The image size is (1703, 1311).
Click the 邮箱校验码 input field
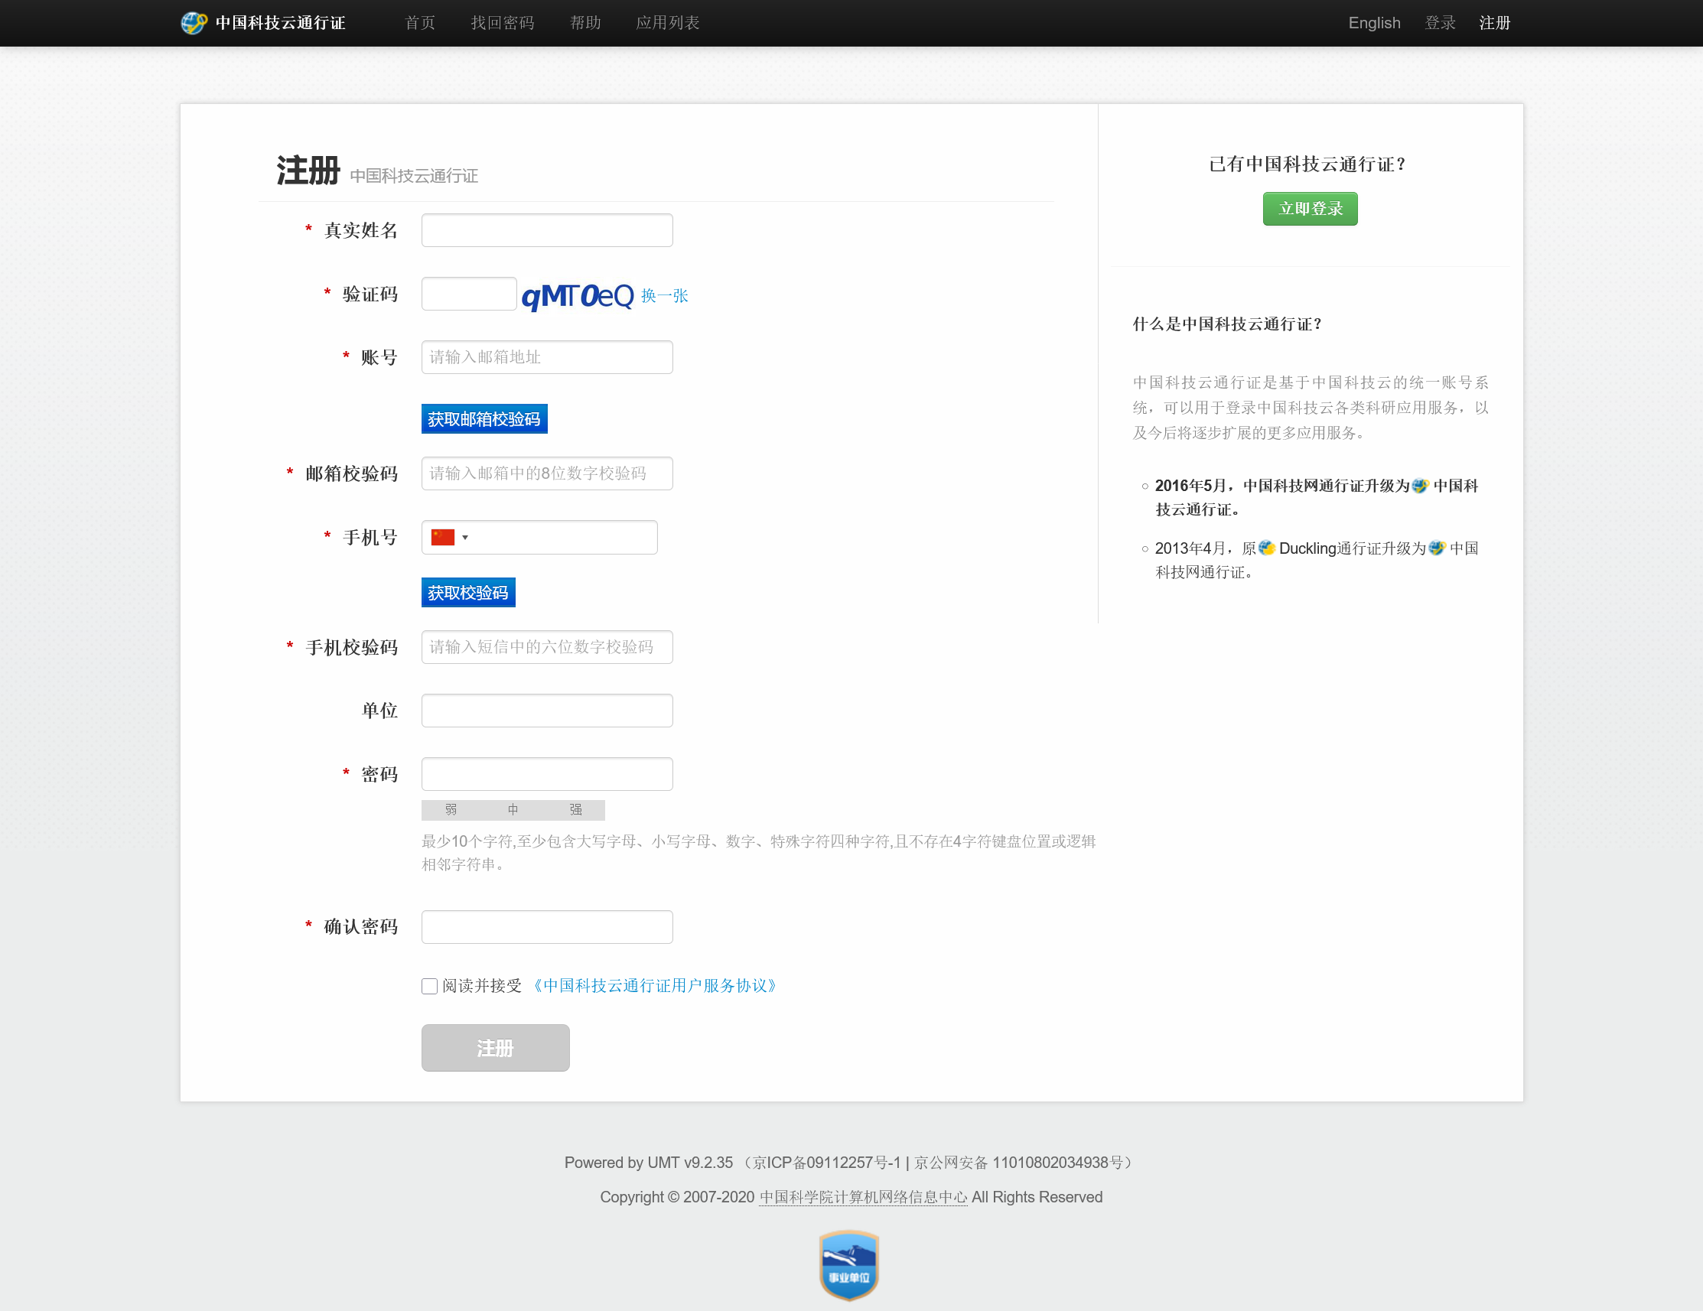coord(546,473)
